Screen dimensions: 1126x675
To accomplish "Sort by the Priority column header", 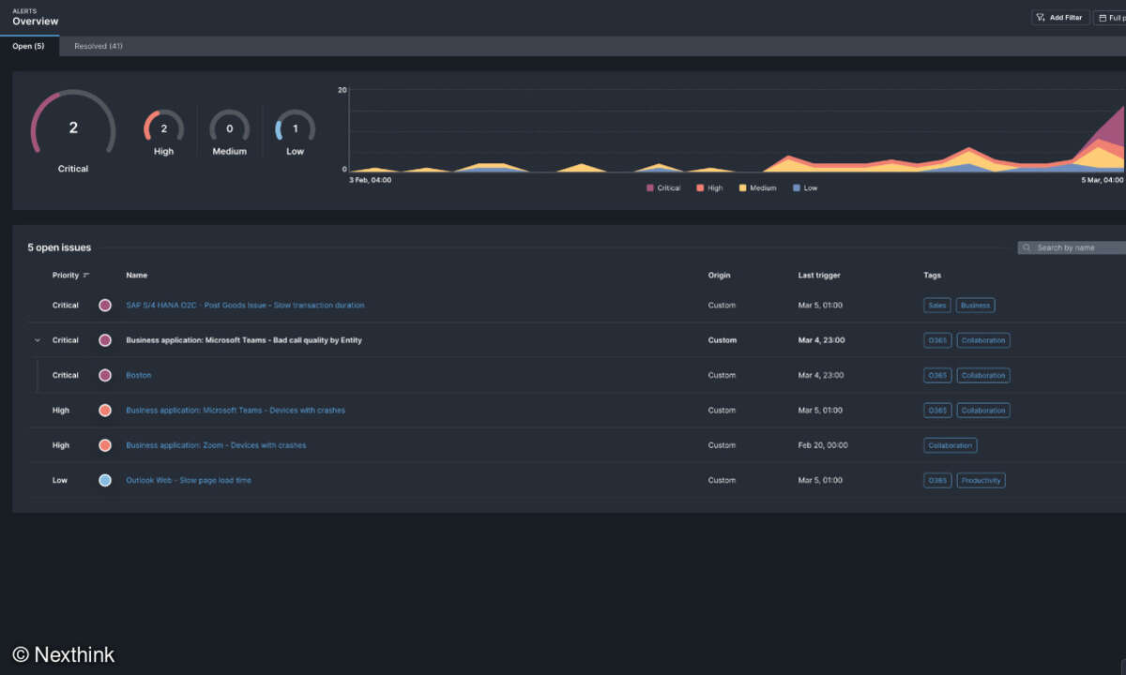I will pyautogui.click(x=66, y=276).
